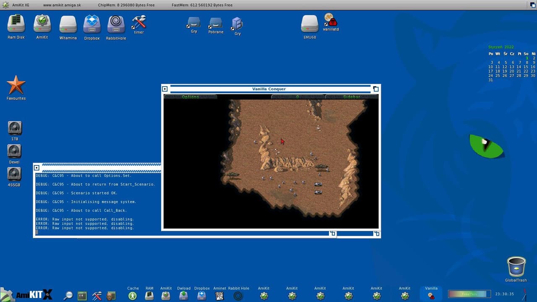537x302 pixels.
Task: Click the face icon in the dock
Action: 111,296
